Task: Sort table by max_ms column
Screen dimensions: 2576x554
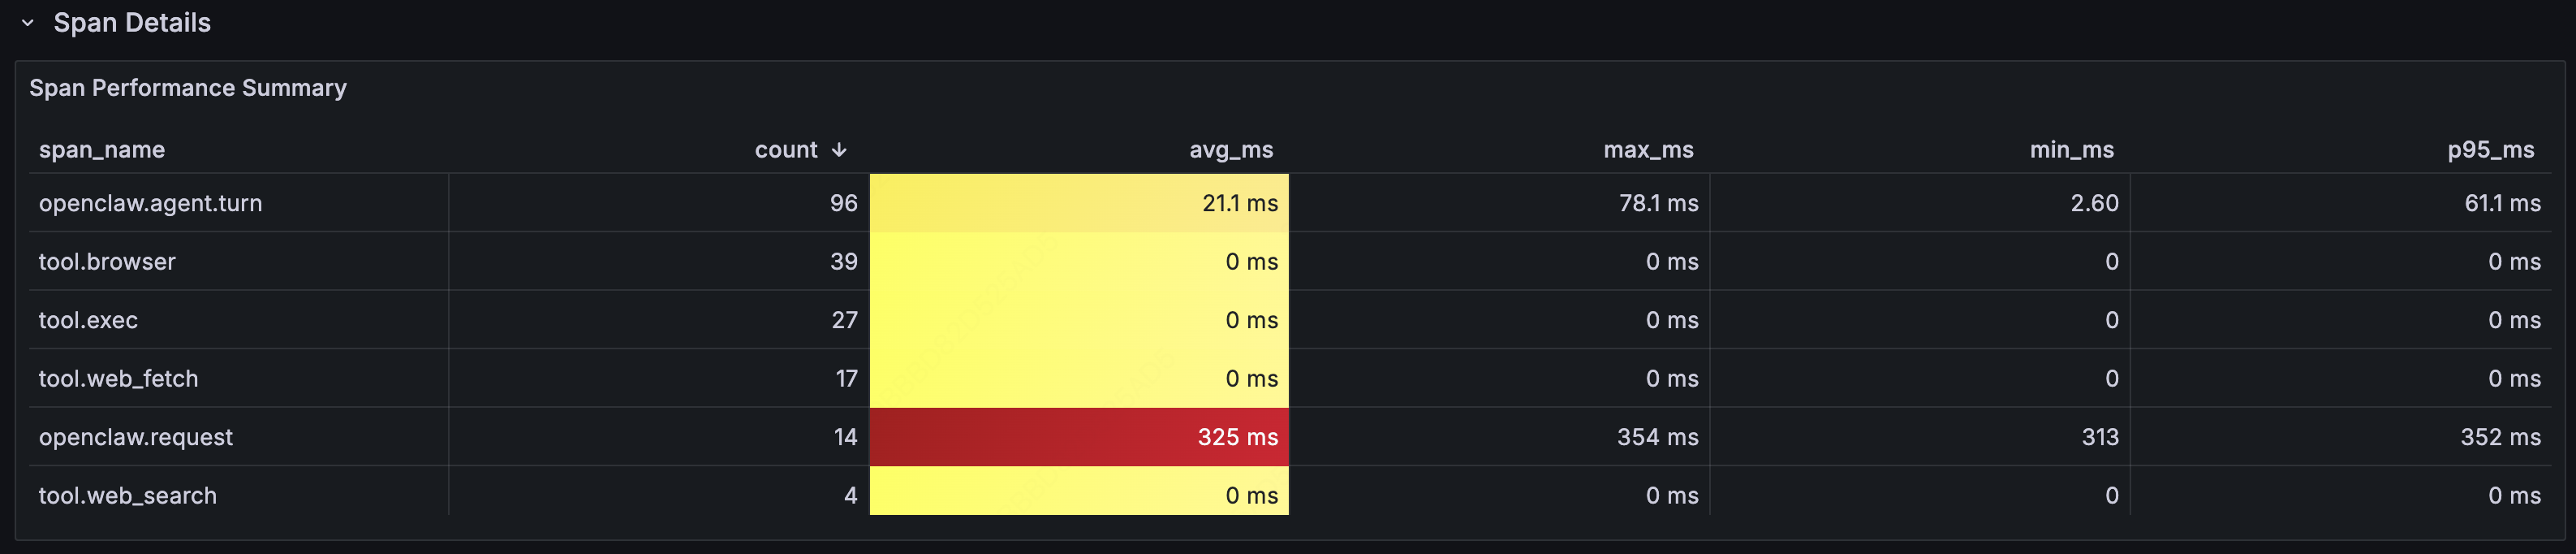Action: point(1648,150)
